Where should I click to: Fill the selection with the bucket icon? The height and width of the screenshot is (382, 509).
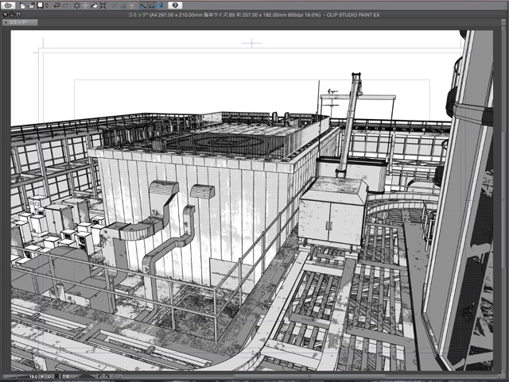(x=94, y=6)
